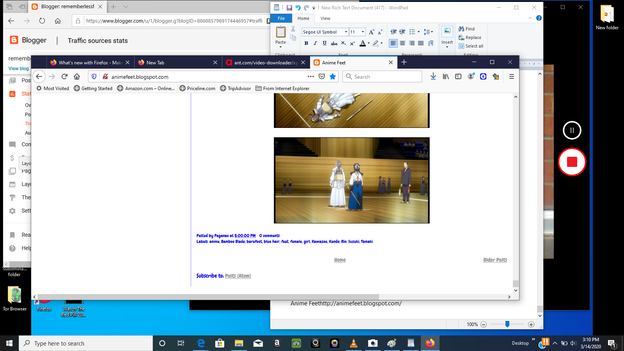Save the page to Pocket
The image size is (624, 351).
tap(322, 77)
